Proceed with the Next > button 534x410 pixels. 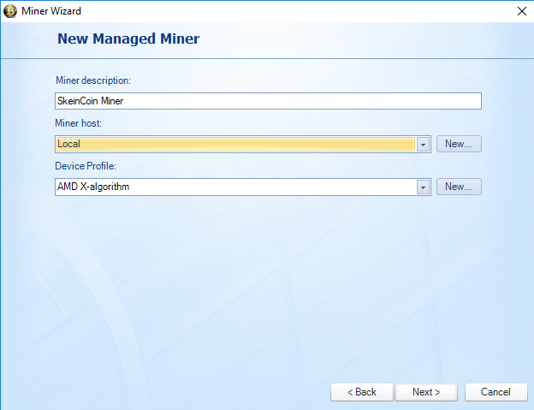pyautogui.click(x=426, y=392)
